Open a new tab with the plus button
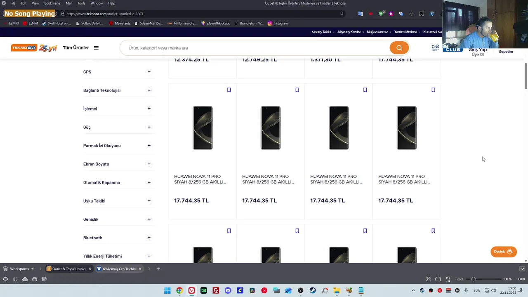Image resolution: width=528 pixels, height=297 pixels. coord(158,269)
